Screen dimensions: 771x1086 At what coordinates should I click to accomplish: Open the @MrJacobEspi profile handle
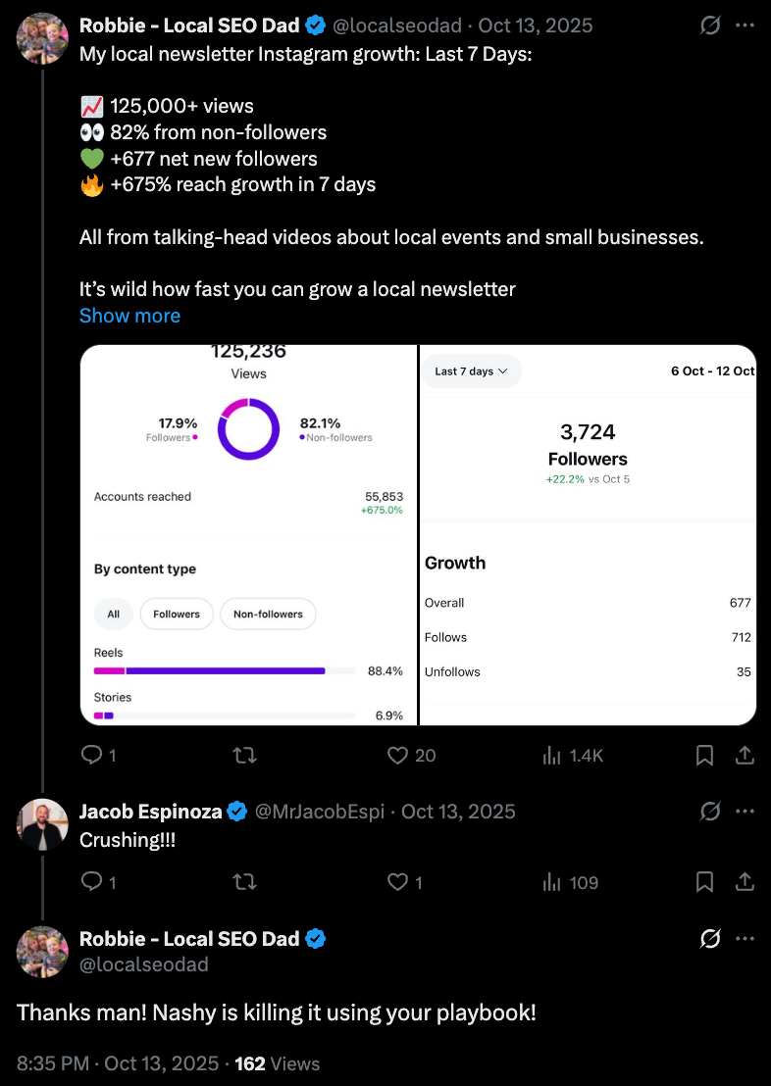(323, 812)
